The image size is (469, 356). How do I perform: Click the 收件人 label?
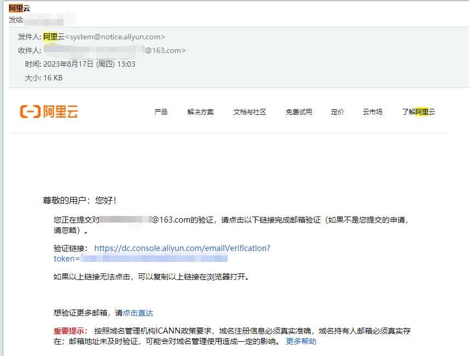coord(30,50)
